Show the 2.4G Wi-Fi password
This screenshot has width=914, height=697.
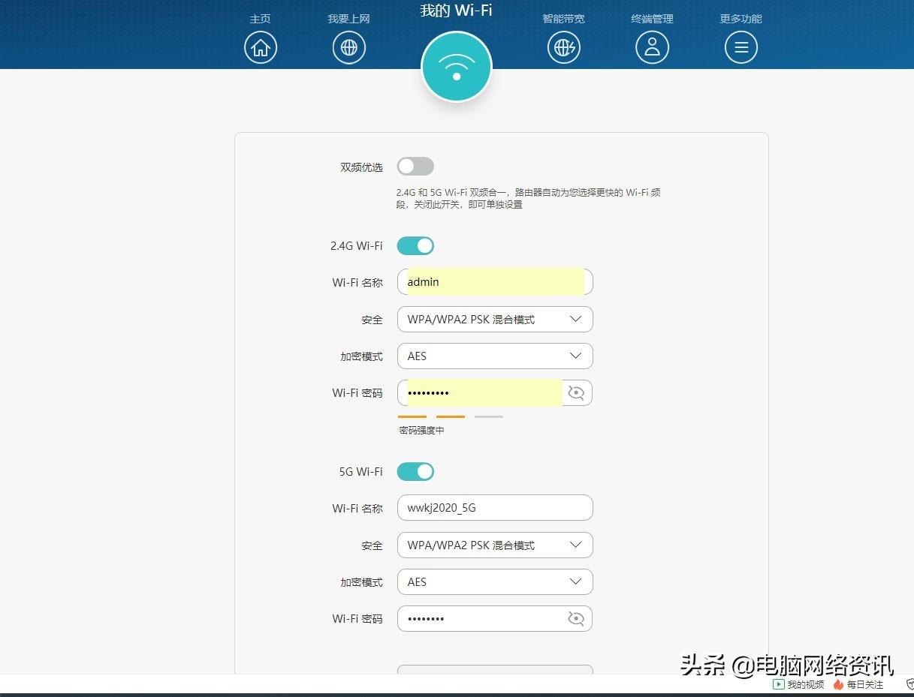(x=577, y=392)
